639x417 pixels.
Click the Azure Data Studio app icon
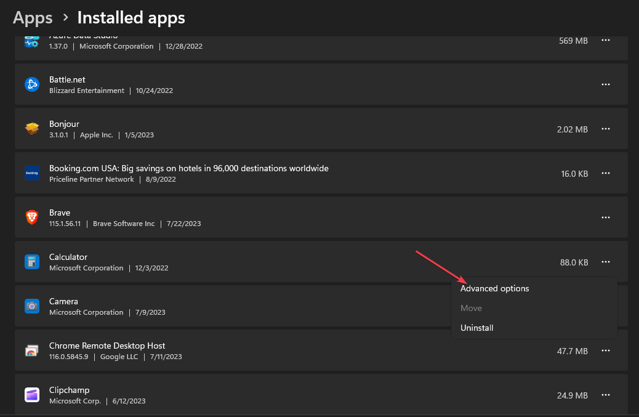coord(32,41)
